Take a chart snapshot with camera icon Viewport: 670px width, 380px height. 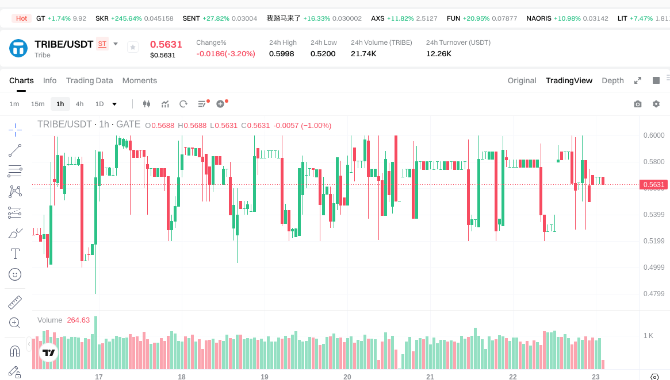tap(637, 104)
